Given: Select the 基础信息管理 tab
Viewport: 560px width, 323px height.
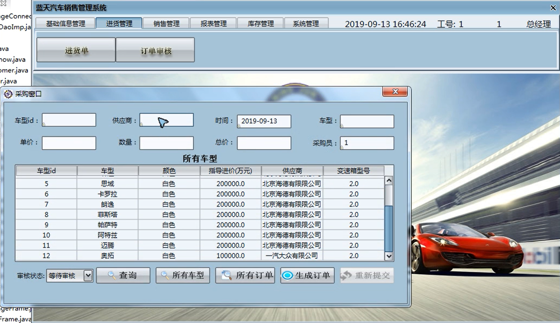Looking at the screenshot, I should [x=65, y=23].
